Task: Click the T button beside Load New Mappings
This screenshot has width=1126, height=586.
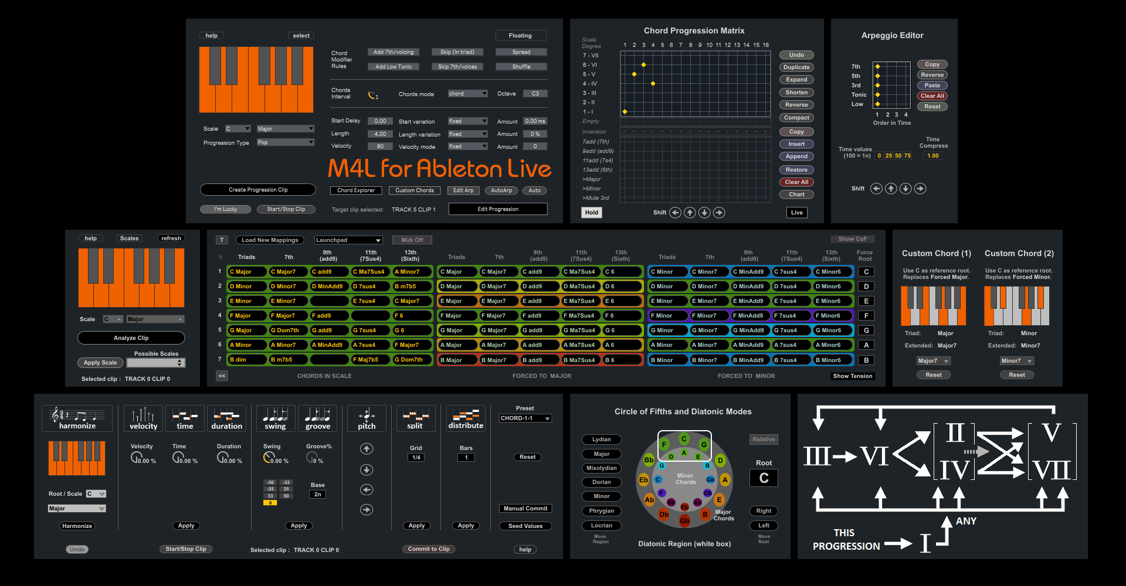Action: [x=222, y=240]
